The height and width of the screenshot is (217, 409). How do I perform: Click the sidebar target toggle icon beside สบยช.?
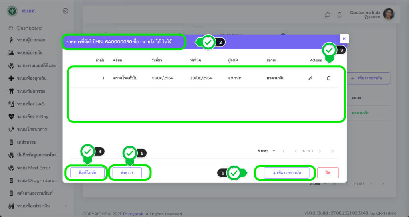66,11
